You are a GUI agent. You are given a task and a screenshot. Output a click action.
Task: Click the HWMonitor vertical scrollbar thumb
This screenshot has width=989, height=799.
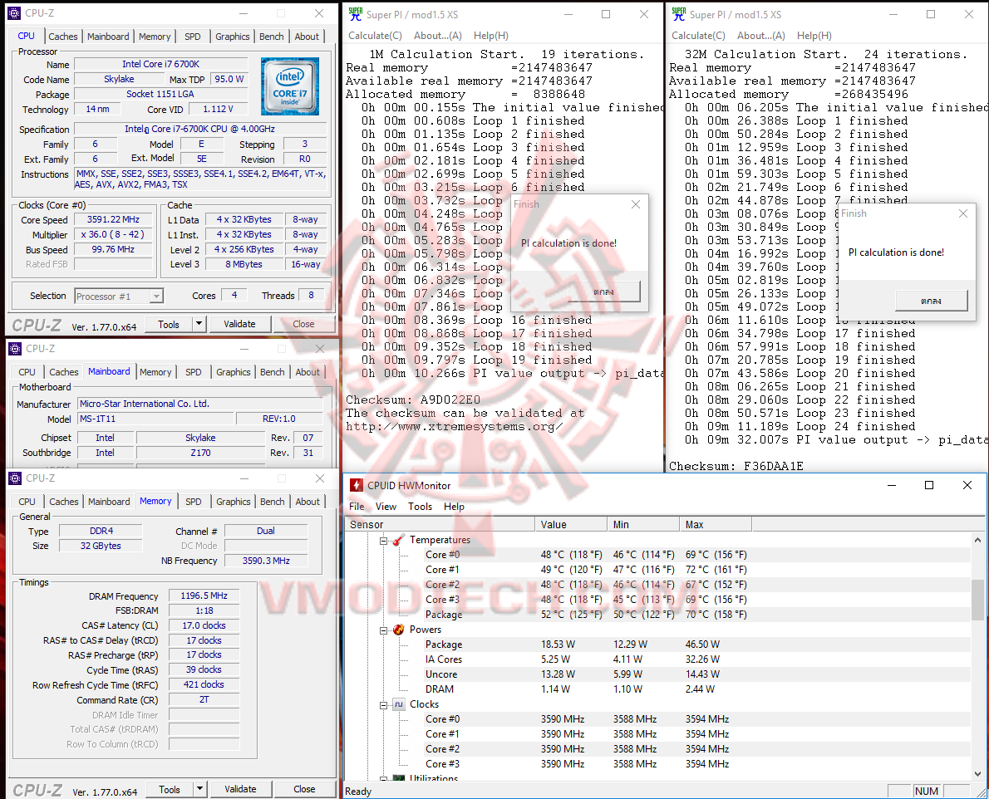coord(977,600)
